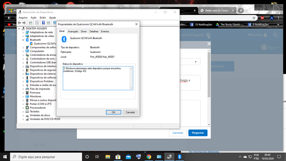Expand Adaptadores de vídeo category

pos(23,36)
